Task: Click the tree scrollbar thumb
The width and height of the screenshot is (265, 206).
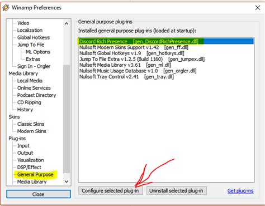Action: click(67, 119)
